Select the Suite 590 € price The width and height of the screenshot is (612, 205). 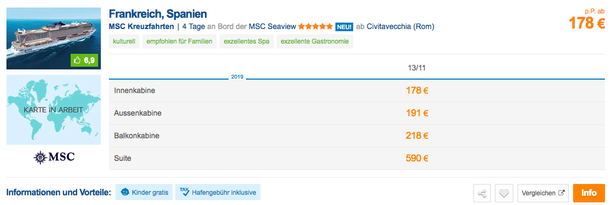(x=417, y=159)
